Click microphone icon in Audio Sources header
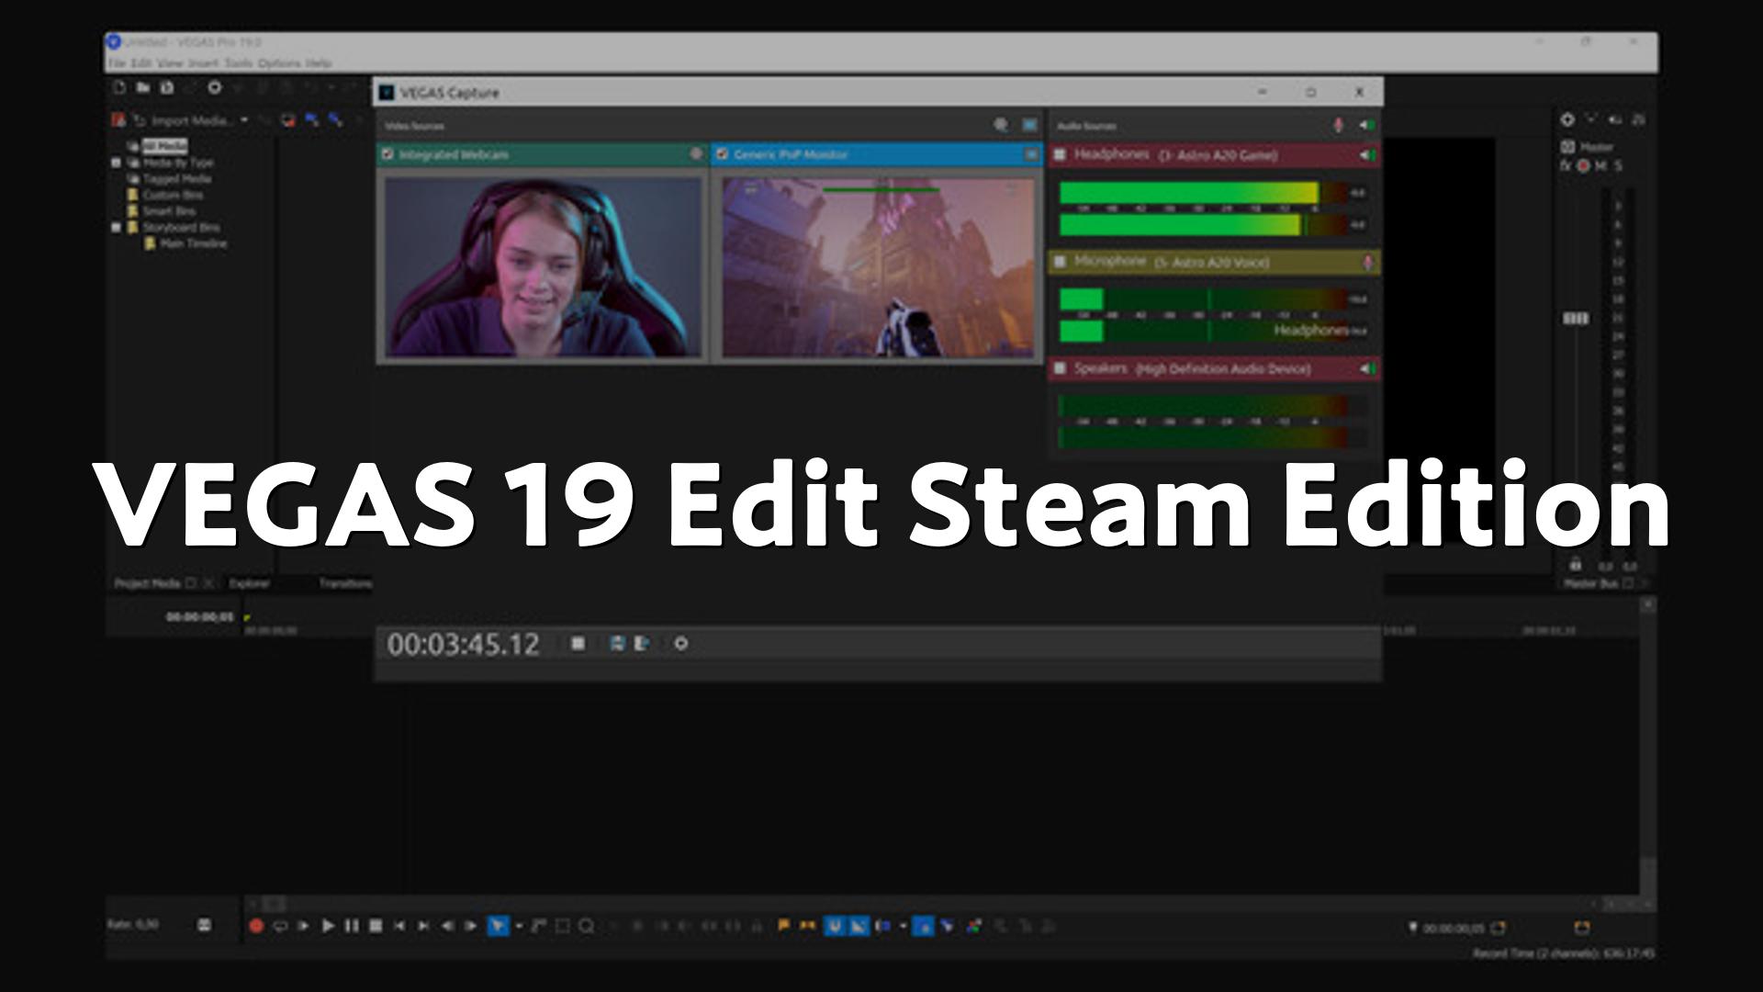 pyautogui.click(x=1339, y=125)
